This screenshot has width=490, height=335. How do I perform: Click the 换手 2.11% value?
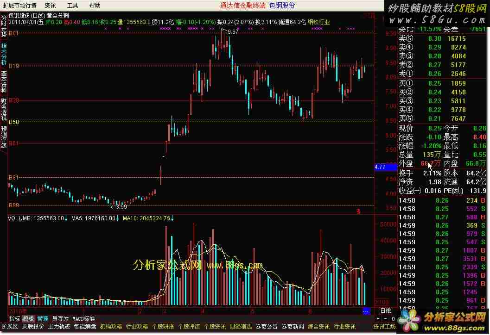(432, 173)
